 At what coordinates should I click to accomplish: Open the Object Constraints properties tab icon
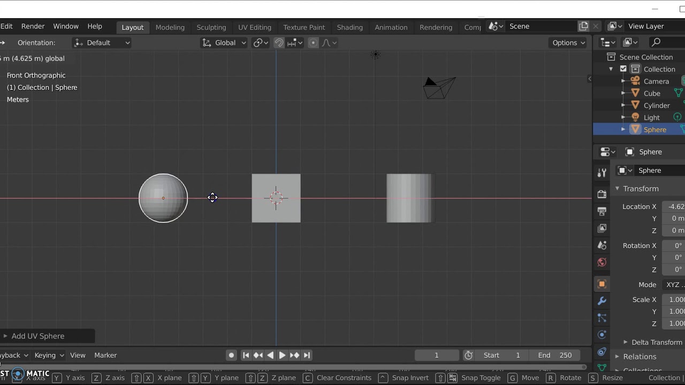coord(602,352)
